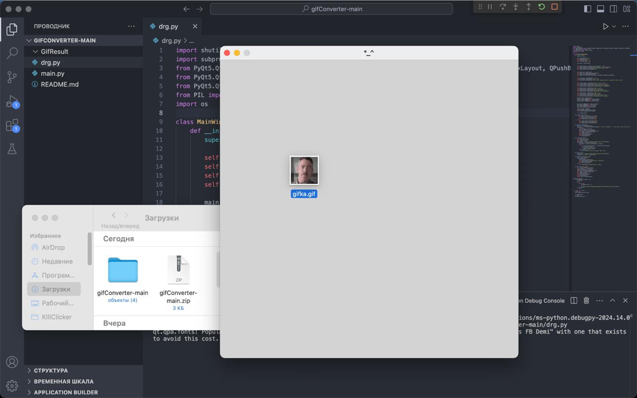Kill the terminal with trash icon

[587, 300]
